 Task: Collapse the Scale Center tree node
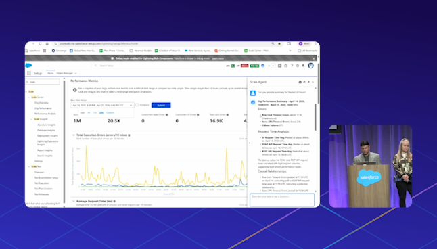point(28,97)
